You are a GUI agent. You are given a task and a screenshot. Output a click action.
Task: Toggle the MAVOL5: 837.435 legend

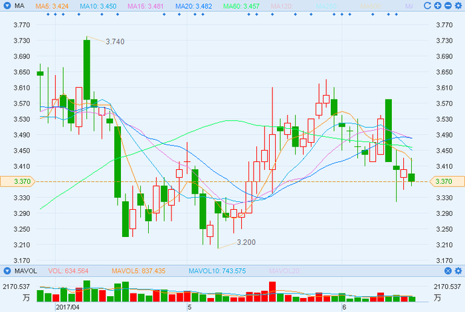tap(138, 271)
